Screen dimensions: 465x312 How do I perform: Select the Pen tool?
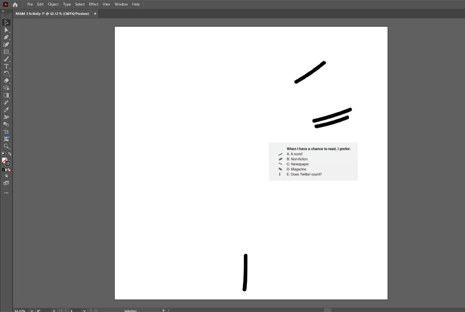(7, 37)
